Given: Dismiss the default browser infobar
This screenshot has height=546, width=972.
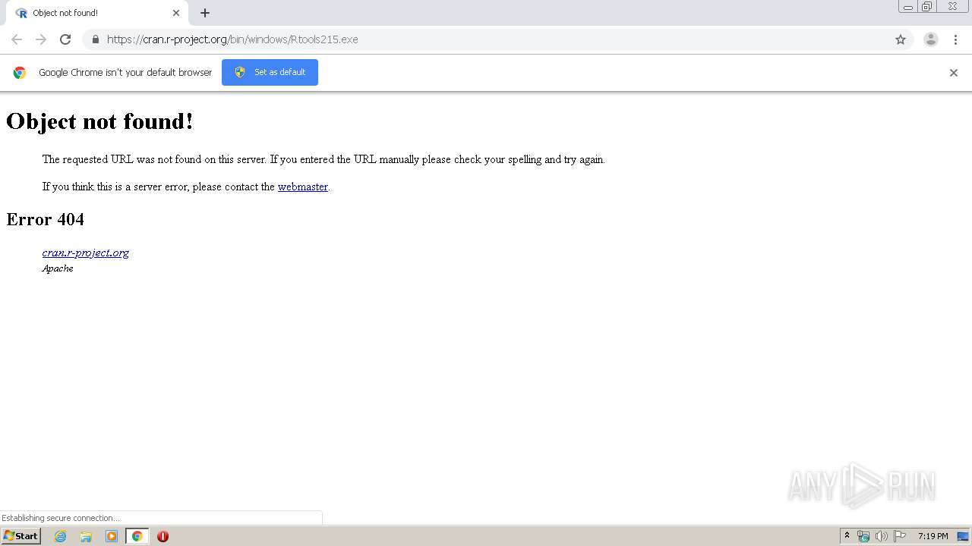Looking at the screenshot, I should coord(954,73).
